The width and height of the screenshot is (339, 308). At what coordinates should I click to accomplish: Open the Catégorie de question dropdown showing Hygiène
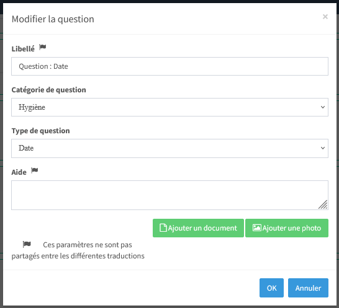coord(169,107)
